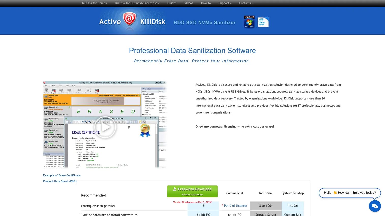Open the Per # of licenses link
Viewport: 385px width, 216px height.
coord(236,206)
